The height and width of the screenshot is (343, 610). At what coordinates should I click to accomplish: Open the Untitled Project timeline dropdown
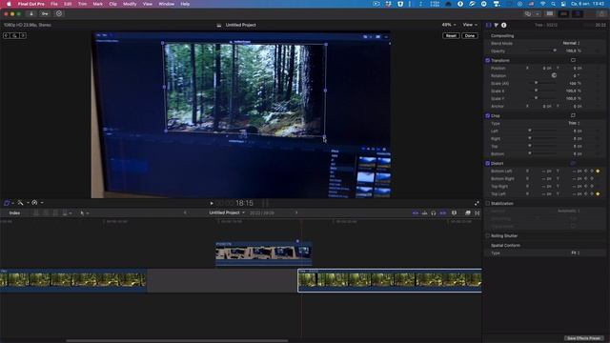pos(227,212)
